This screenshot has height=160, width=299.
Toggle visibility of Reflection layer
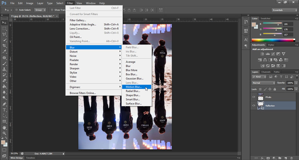pyautogui.click(x=254, y=106)
